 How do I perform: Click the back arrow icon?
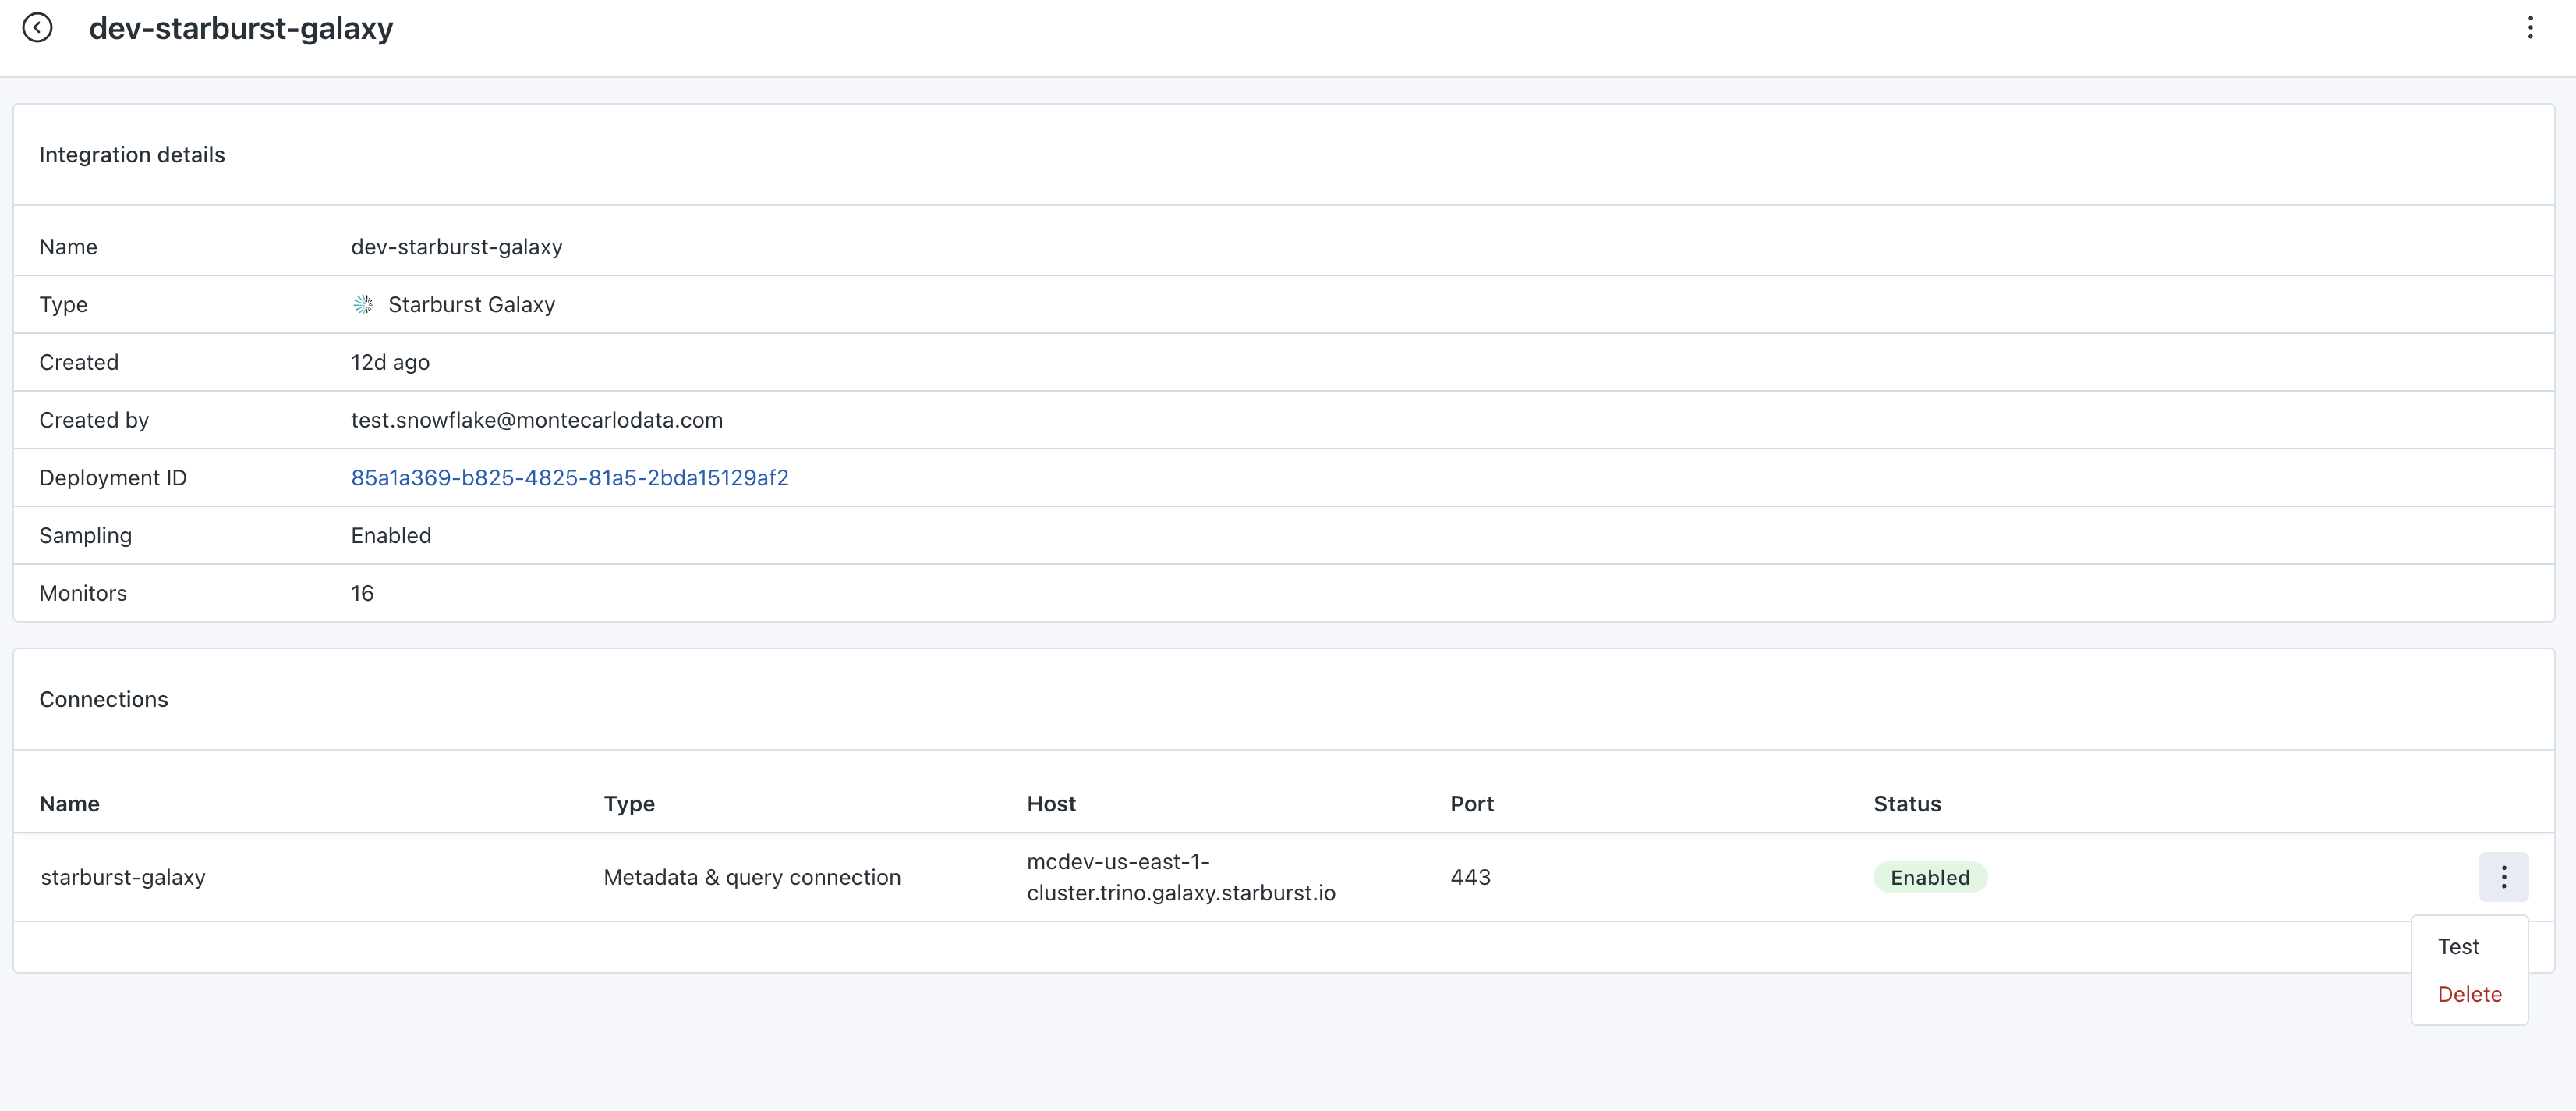[37, 27]
